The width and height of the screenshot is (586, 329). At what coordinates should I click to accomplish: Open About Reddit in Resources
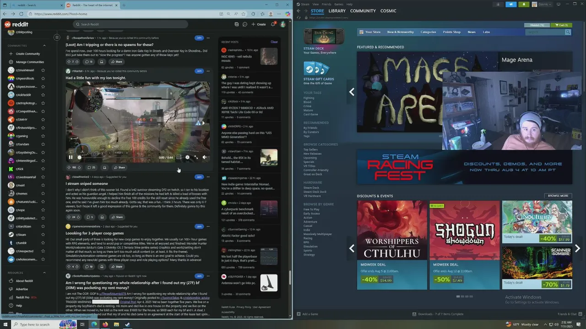coord(24,281)
